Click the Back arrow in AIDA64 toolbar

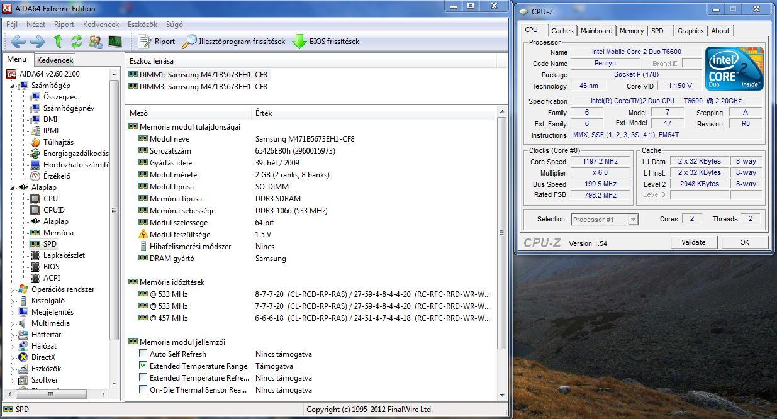click(x=18, y=42)
